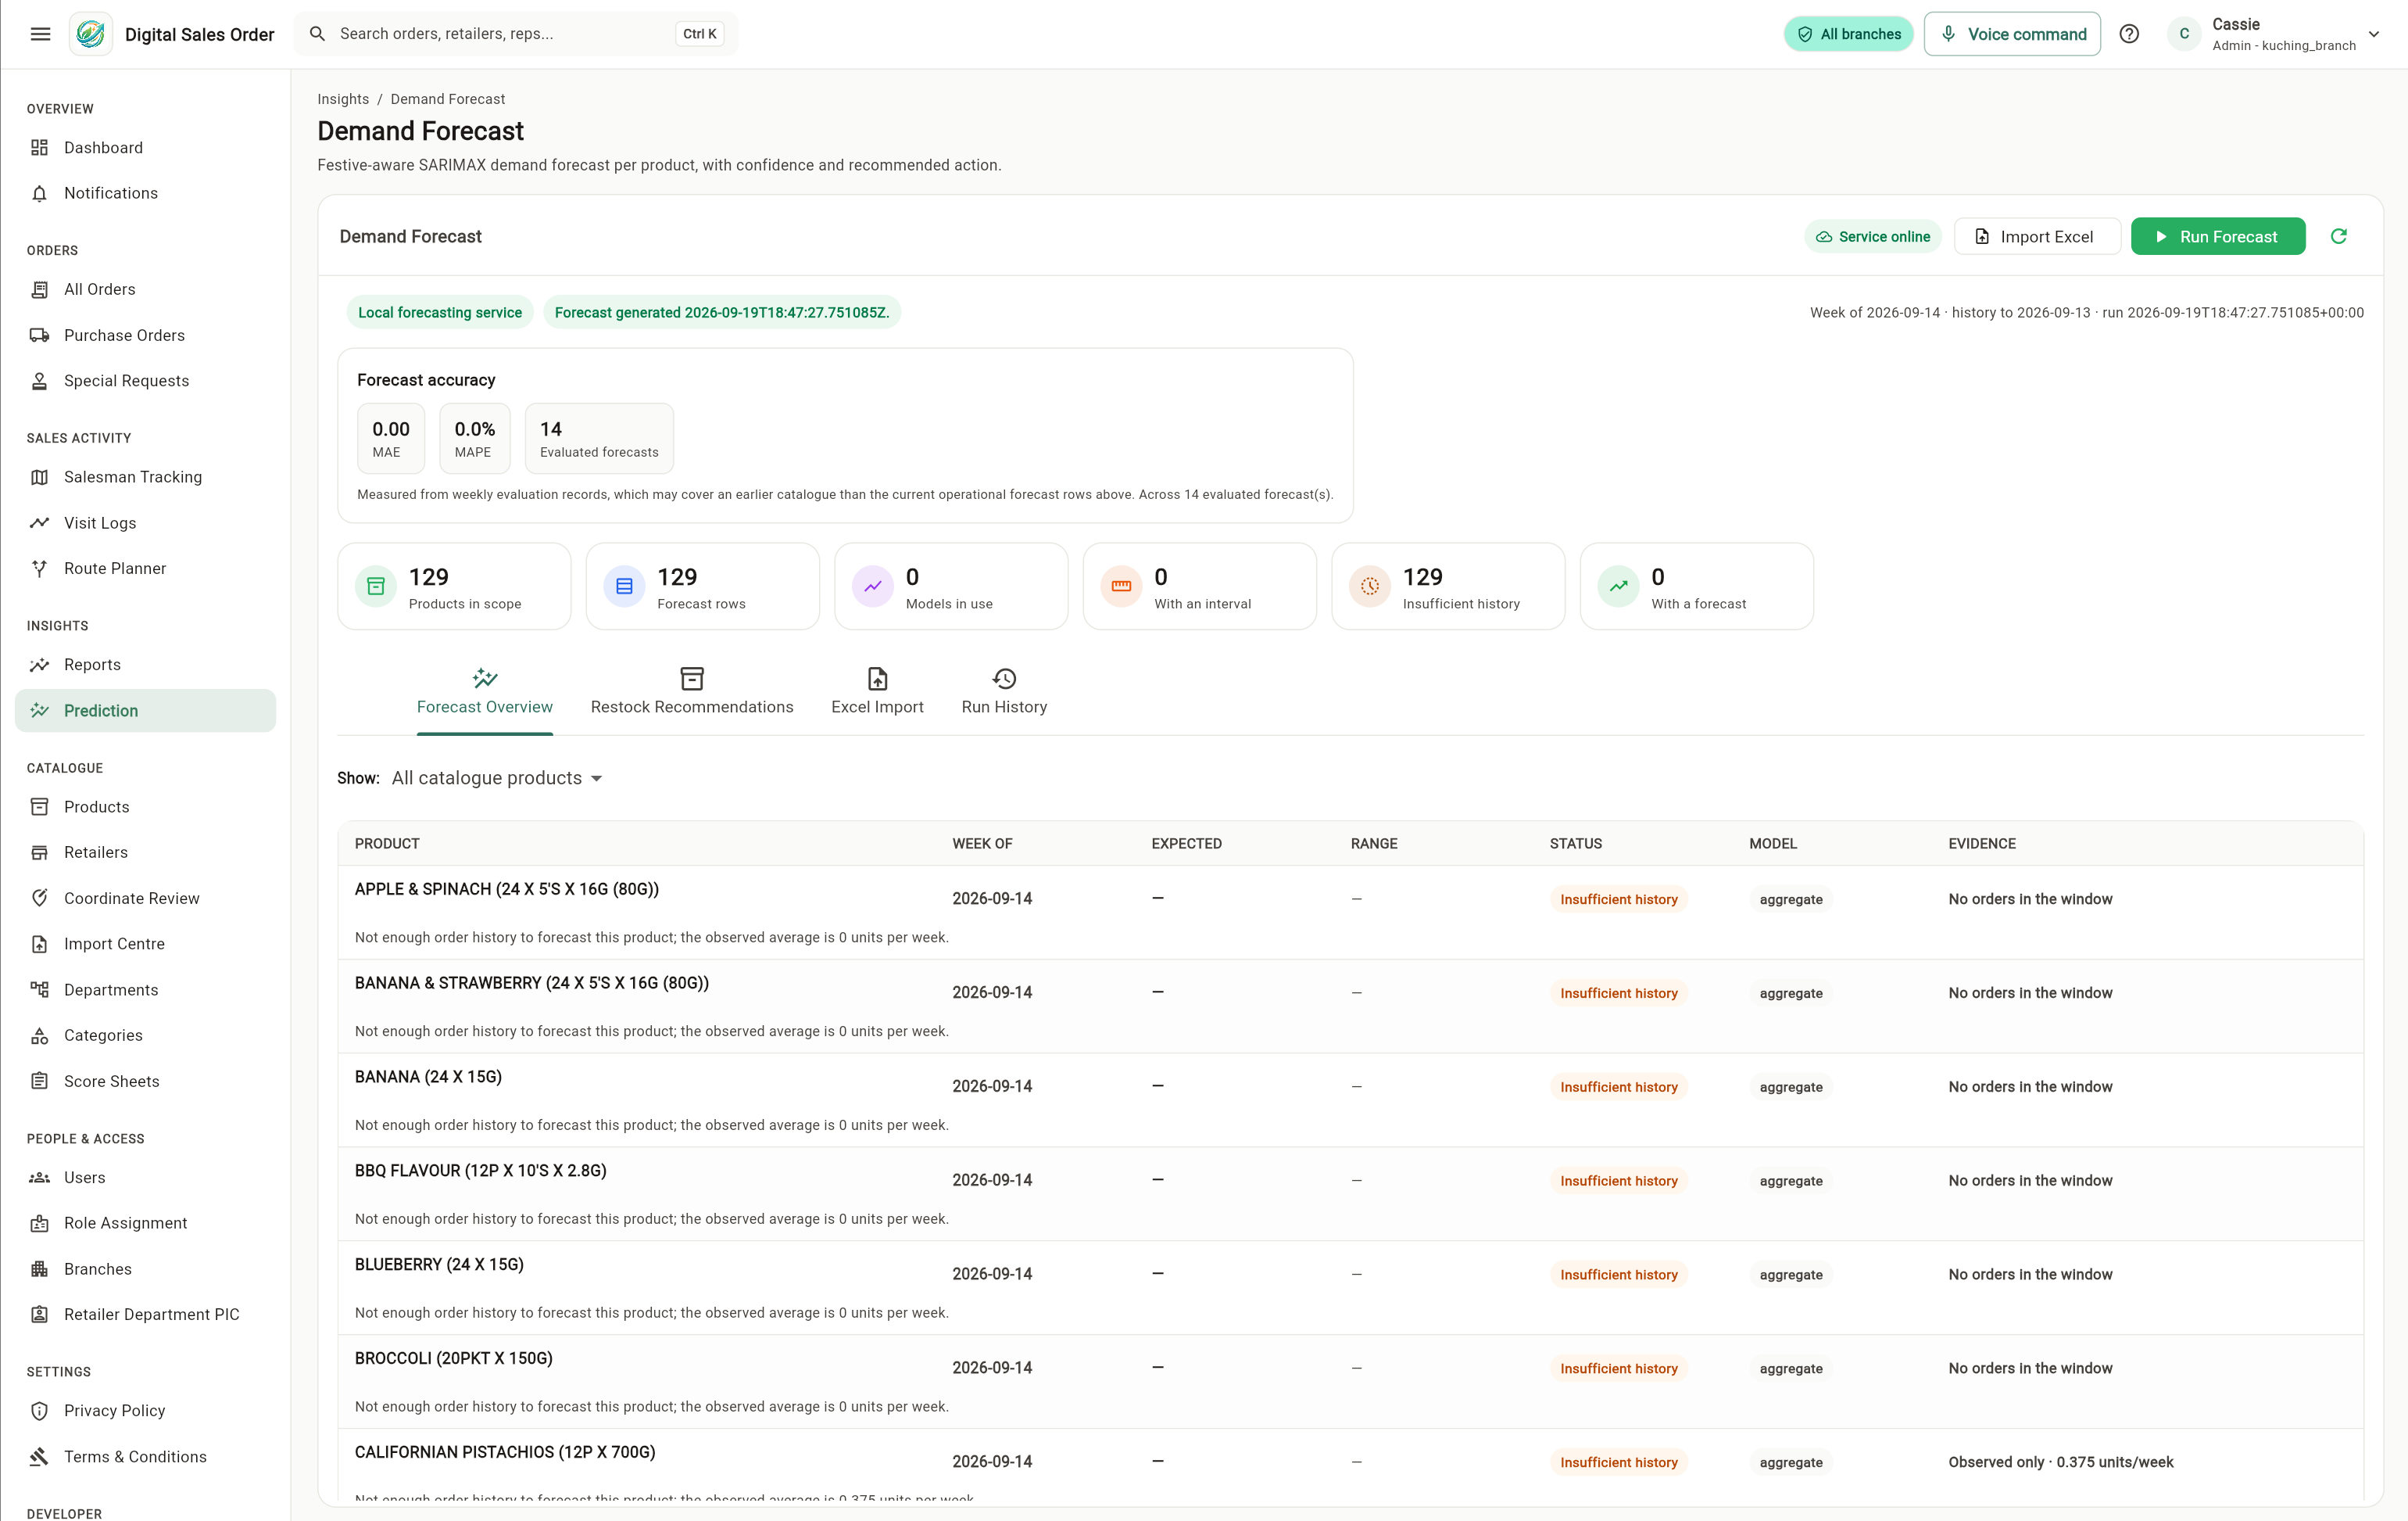This screenshot has width=2408, height=1521.
Task: Open the All Orders sidebar item
Action: click(145, 289)
